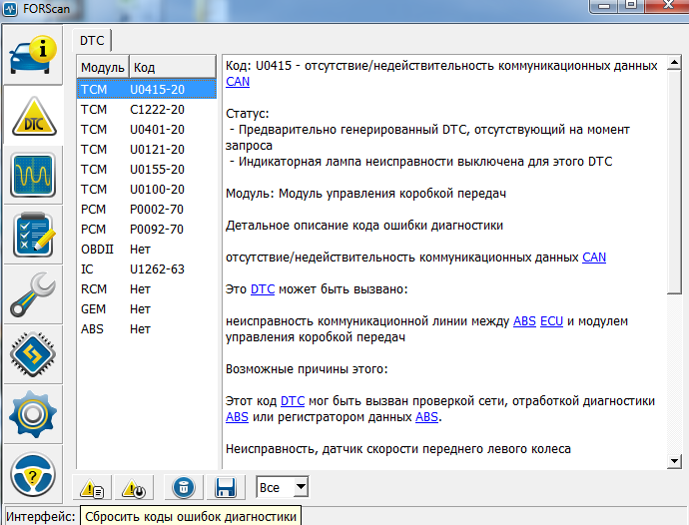This screenshot has width=689, height=525.
Task: Click the 'Интерфейс:' status bar label
Action: (40, 517)
